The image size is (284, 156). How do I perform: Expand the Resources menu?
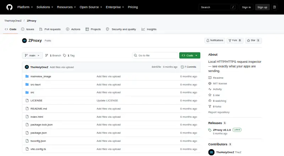pyautogui.click(x=66, y=7)
